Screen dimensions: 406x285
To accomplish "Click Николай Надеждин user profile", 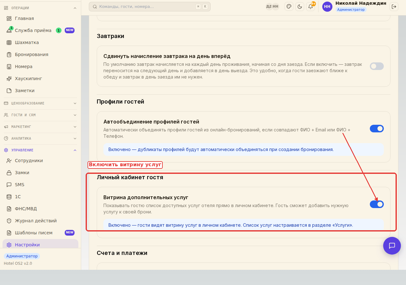I will coord(354,6).
